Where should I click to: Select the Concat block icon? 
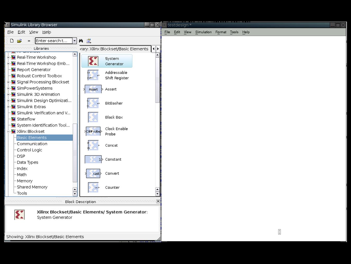click(x=93, y=145)
